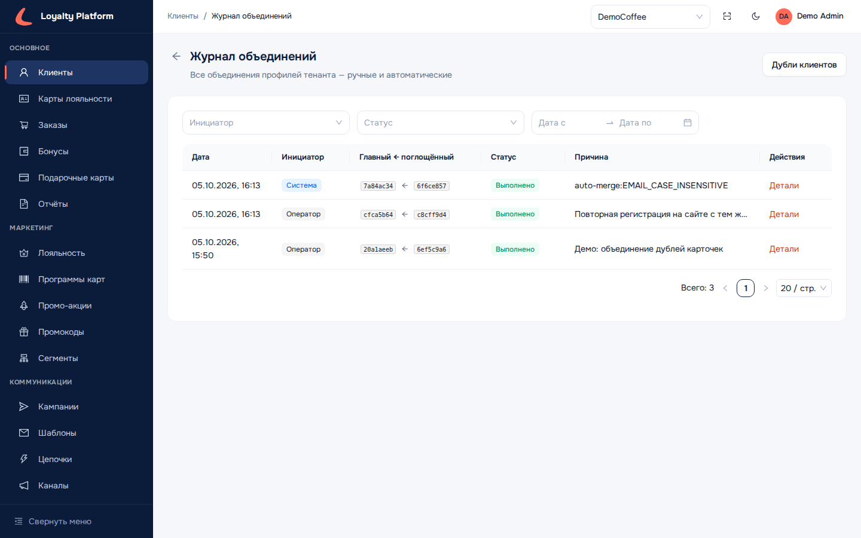The image size is (861, 538).
Task: Click the c8cff9d4 absorbed profile ID
Action: [x=432, y=215]
